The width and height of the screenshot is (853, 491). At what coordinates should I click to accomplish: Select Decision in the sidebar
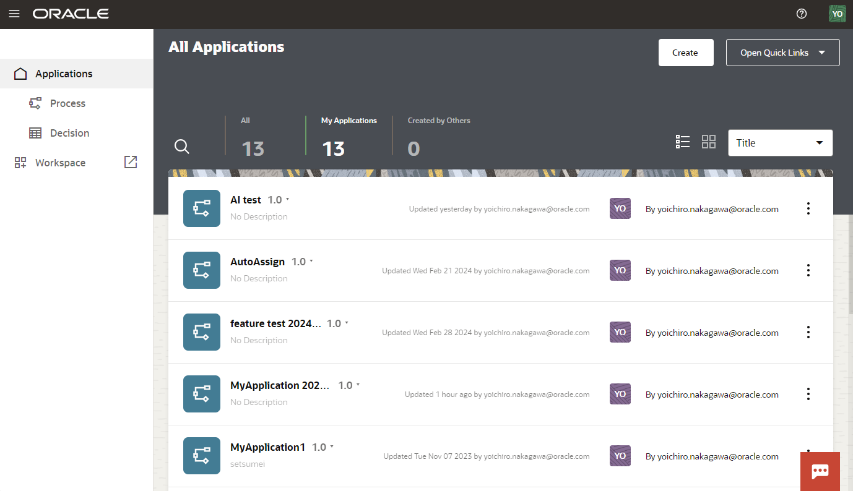(69, 133)
